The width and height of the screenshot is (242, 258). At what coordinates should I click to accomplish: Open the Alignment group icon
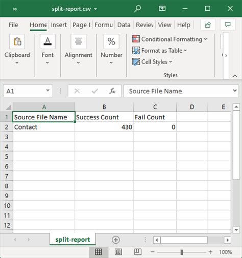coord(78,41)
